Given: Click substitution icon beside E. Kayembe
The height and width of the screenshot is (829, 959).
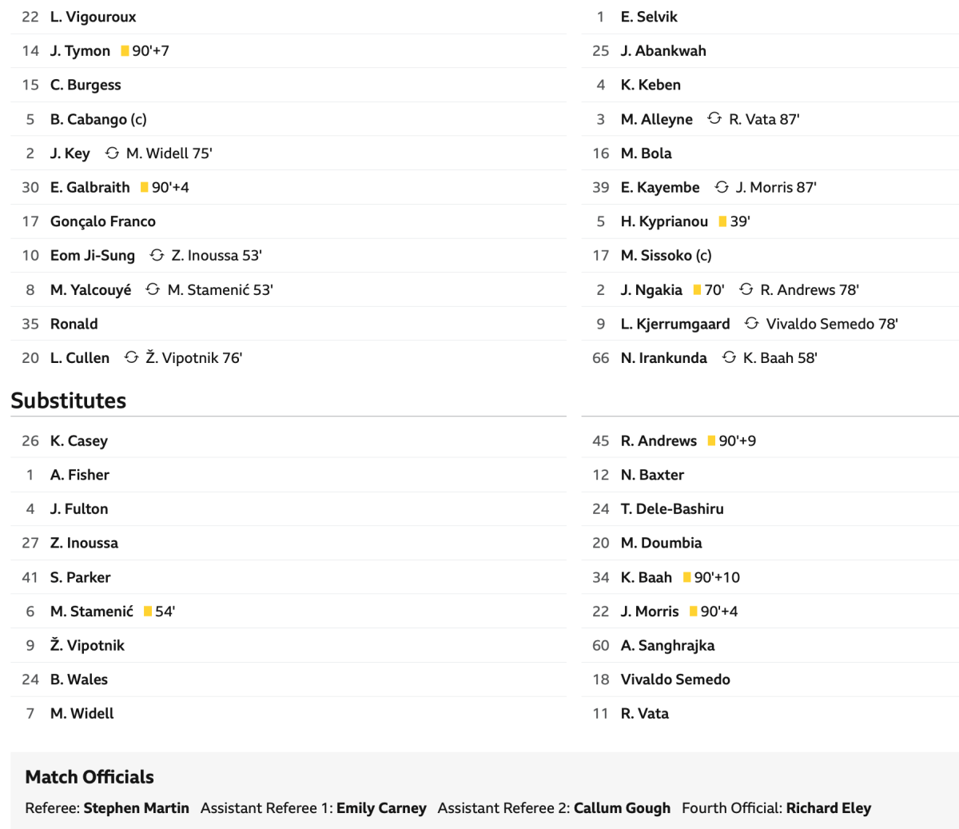Looking at the screenshot, I should (x=722, y=187).
